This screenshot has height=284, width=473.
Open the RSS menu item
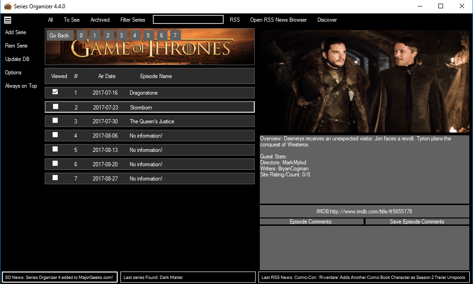[235, 20]
